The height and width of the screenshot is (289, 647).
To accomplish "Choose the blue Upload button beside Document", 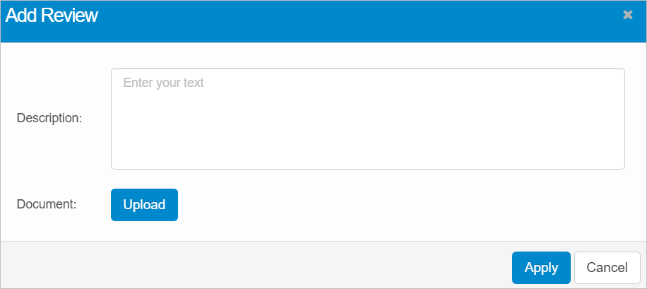I will point(144,205).
